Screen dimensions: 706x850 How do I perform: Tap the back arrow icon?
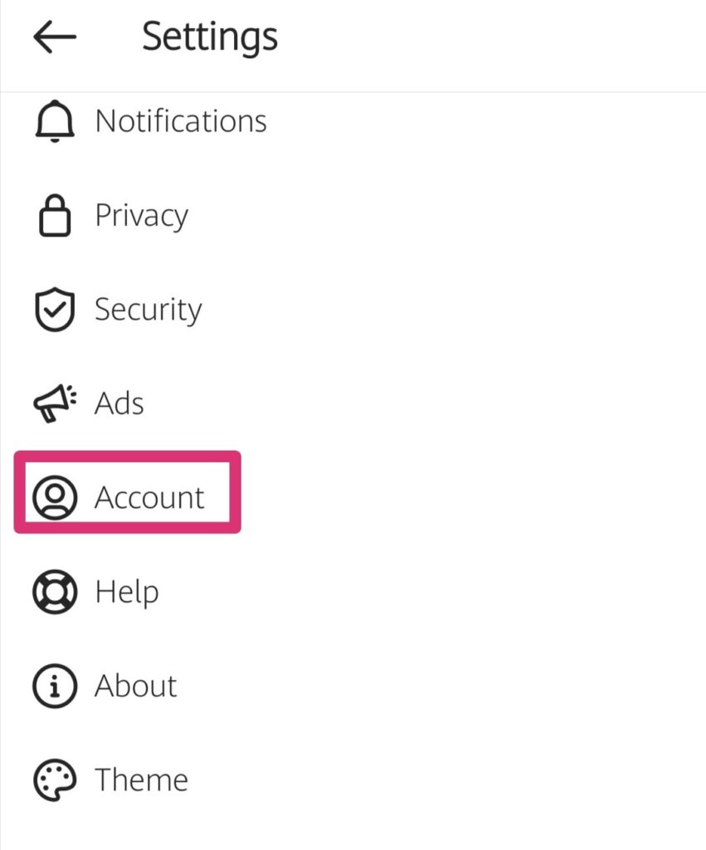pyautogui.click(x=55, y=37)
